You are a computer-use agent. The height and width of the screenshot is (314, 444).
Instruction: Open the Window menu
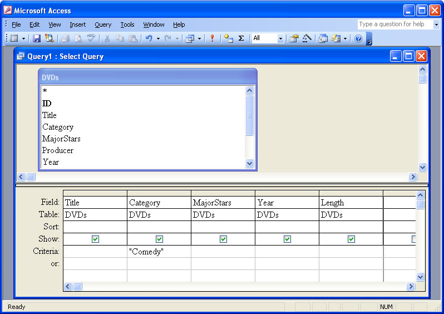point(154,24)
